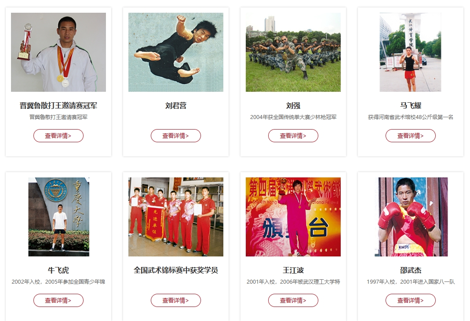The height and width of the screenshot is (321, 470).
Task: View details button for 刘强
Action: coord(293,136)
